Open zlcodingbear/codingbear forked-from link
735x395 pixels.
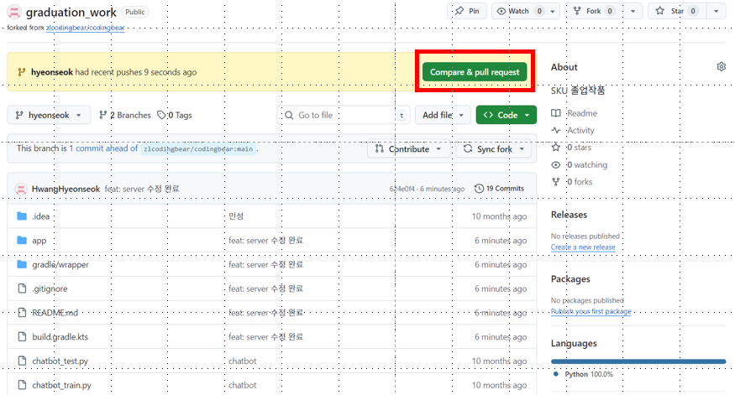click(x=86, y=28)
